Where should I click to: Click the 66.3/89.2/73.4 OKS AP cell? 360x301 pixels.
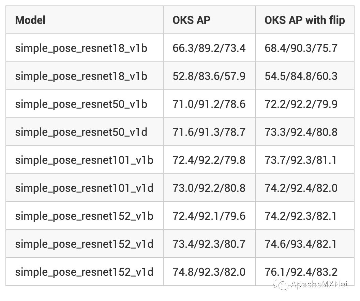coord(209,48)
